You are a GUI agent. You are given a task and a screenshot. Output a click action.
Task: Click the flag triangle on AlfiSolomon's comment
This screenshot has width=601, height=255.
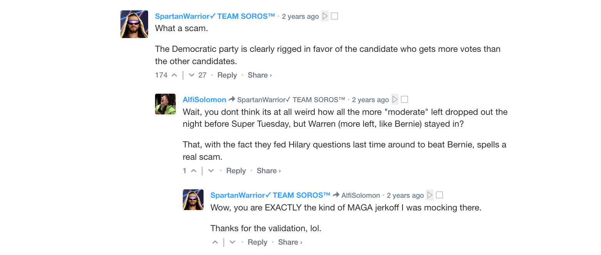[x=395, y=99]
